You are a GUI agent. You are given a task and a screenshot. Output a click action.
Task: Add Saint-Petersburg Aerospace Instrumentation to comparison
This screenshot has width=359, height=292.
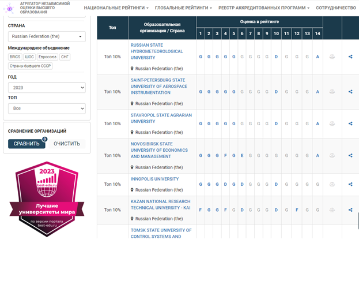click(332, 92)
